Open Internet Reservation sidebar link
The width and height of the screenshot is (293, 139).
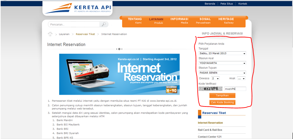tap(210, 123)
